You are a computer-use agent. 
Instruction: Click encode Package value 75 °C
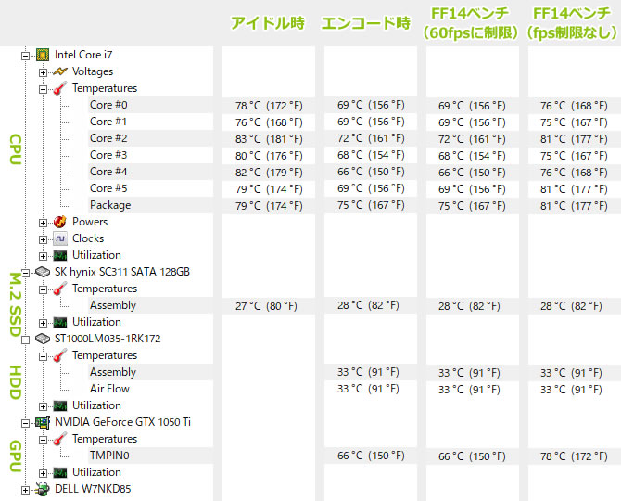coord(371,205)
